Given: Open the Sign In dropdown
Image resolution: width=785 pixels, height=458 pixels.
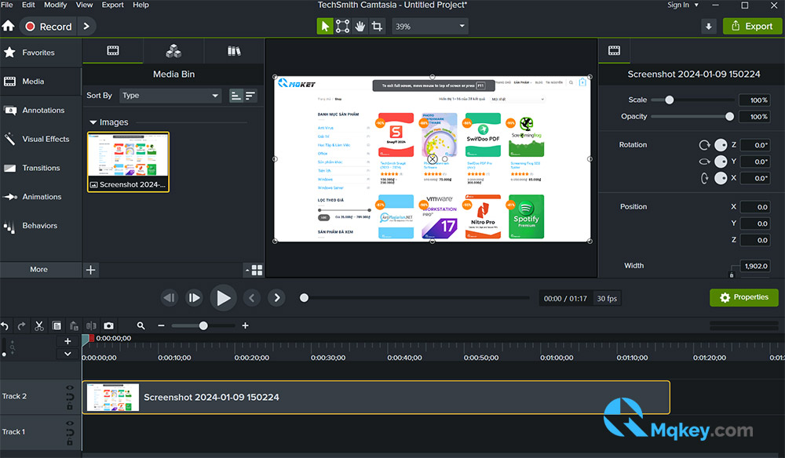Looking at the screenshot, I should coord(682,5).
